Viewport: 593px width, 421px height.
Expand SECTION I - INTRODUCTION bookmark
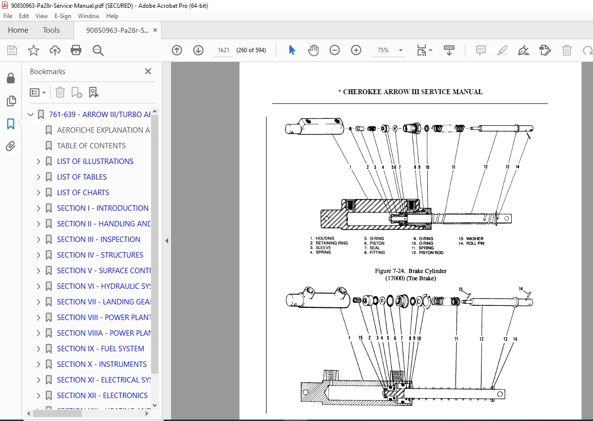(x=39, y=208)
